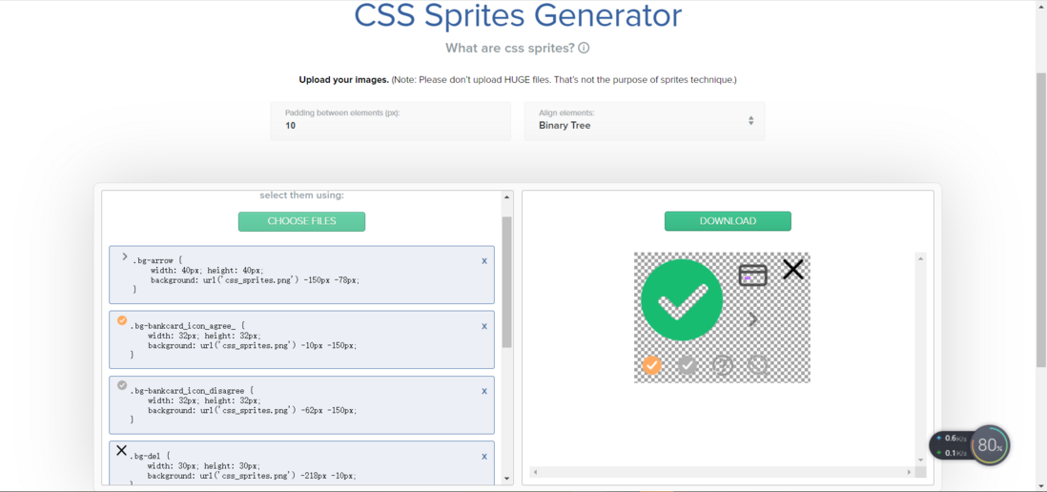
Task: Remove the .bg-bankcard_icon_agree_ entry with its x
Action: point(484,326)
